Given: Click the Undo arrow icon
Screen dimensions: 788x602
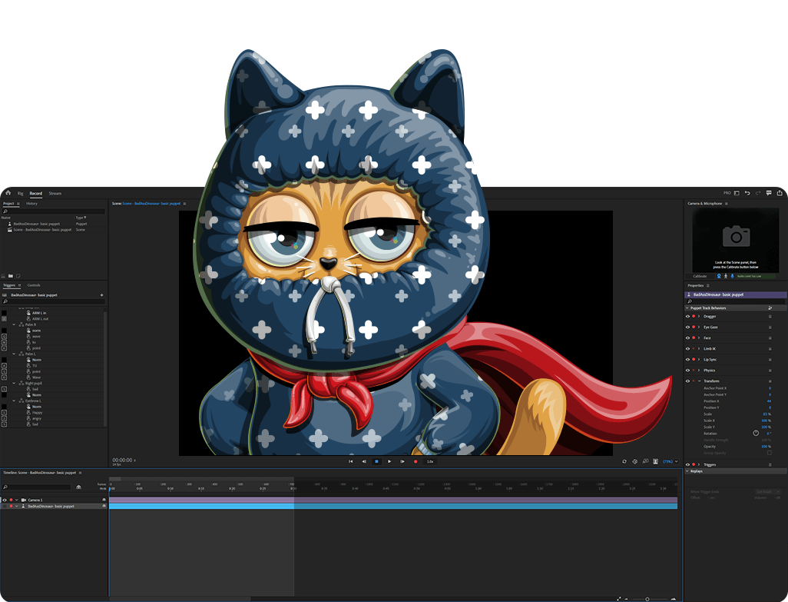Looking at the screenshot, I should [x=747, y=193].
